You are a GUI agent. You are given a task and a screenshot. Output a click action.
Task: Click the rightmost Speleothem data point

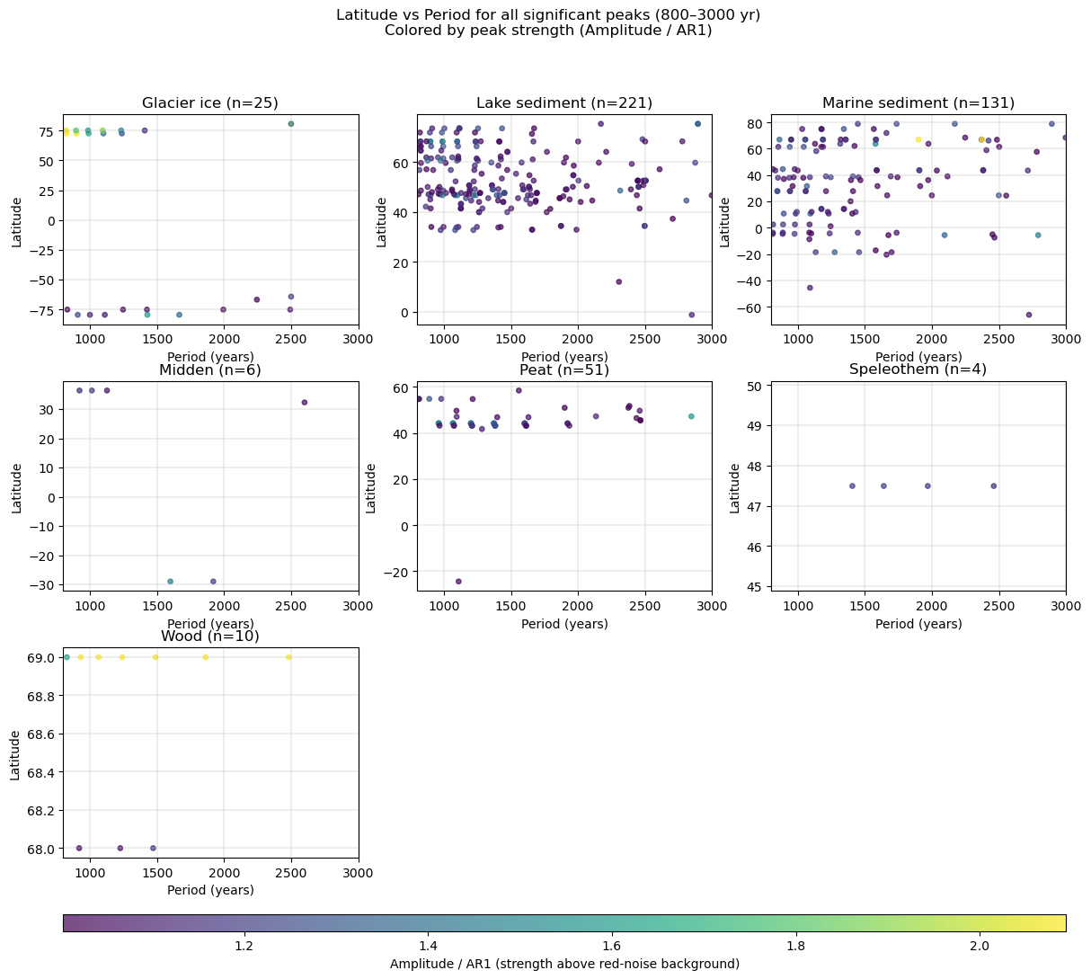[x=993, y=486]
